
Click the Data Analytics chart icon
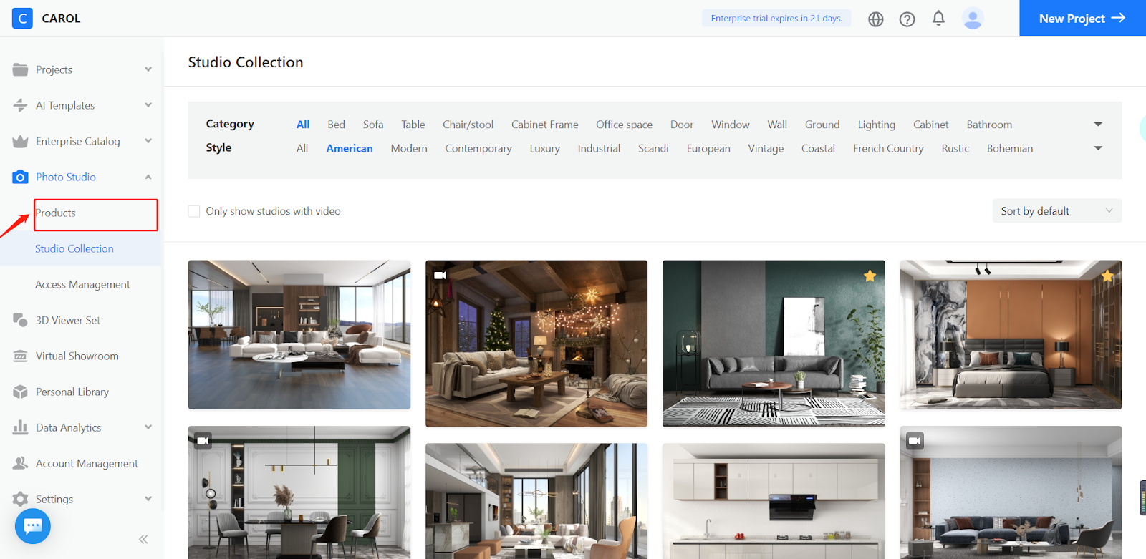tap(20, 427)
